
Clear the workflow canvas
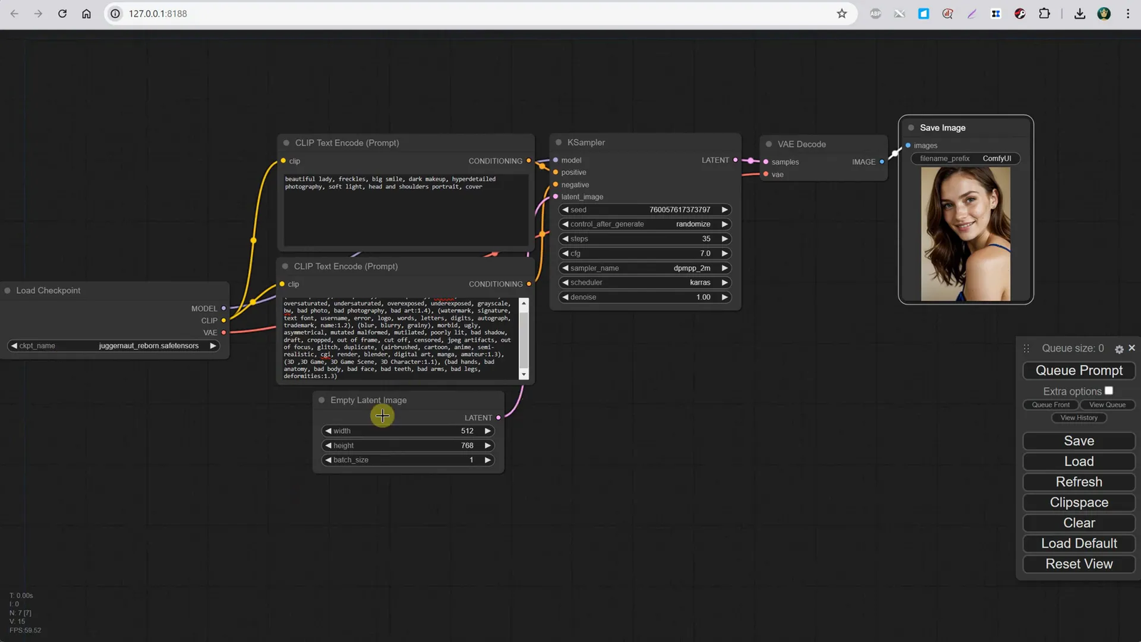click(1079, 523)
